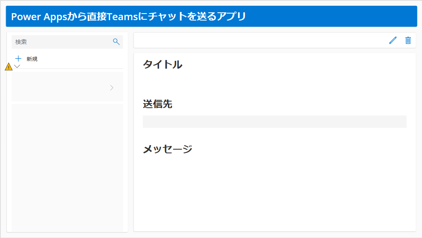Click the magnifier search icon

(116, 42)
